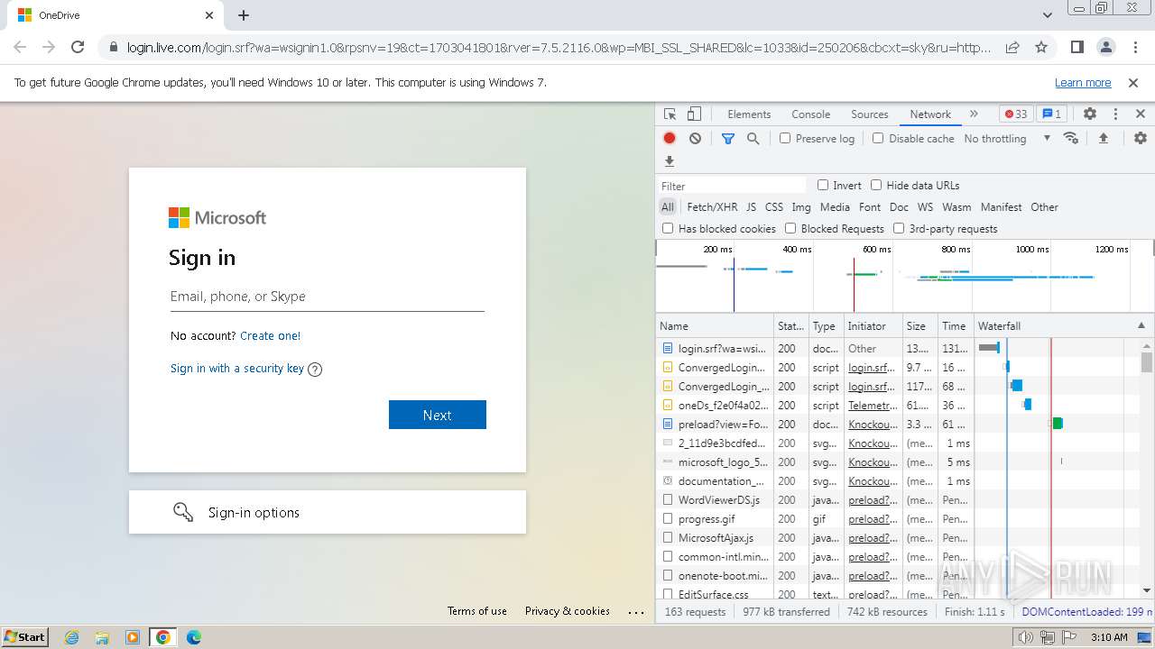Switch to the Sources tab
Screen dimensions: 1155x649
click(x=870, y=114)
